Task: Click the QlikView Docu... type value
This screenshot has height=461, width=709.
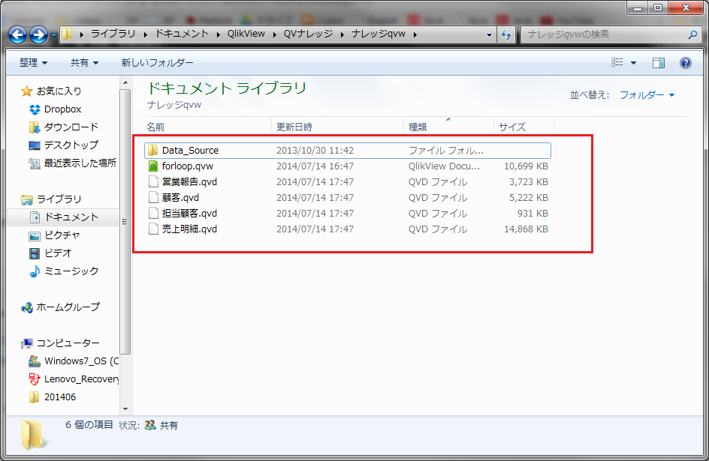Action: tap(444, 166)
